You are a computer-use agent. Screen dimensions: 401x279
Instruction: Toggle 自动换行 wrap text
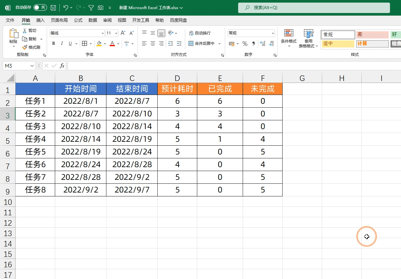coord(200,33)
